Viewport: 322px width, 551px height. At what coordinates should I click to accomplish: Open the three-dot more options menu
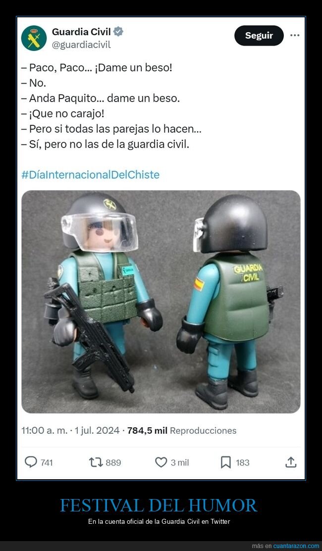pos(295,35)
